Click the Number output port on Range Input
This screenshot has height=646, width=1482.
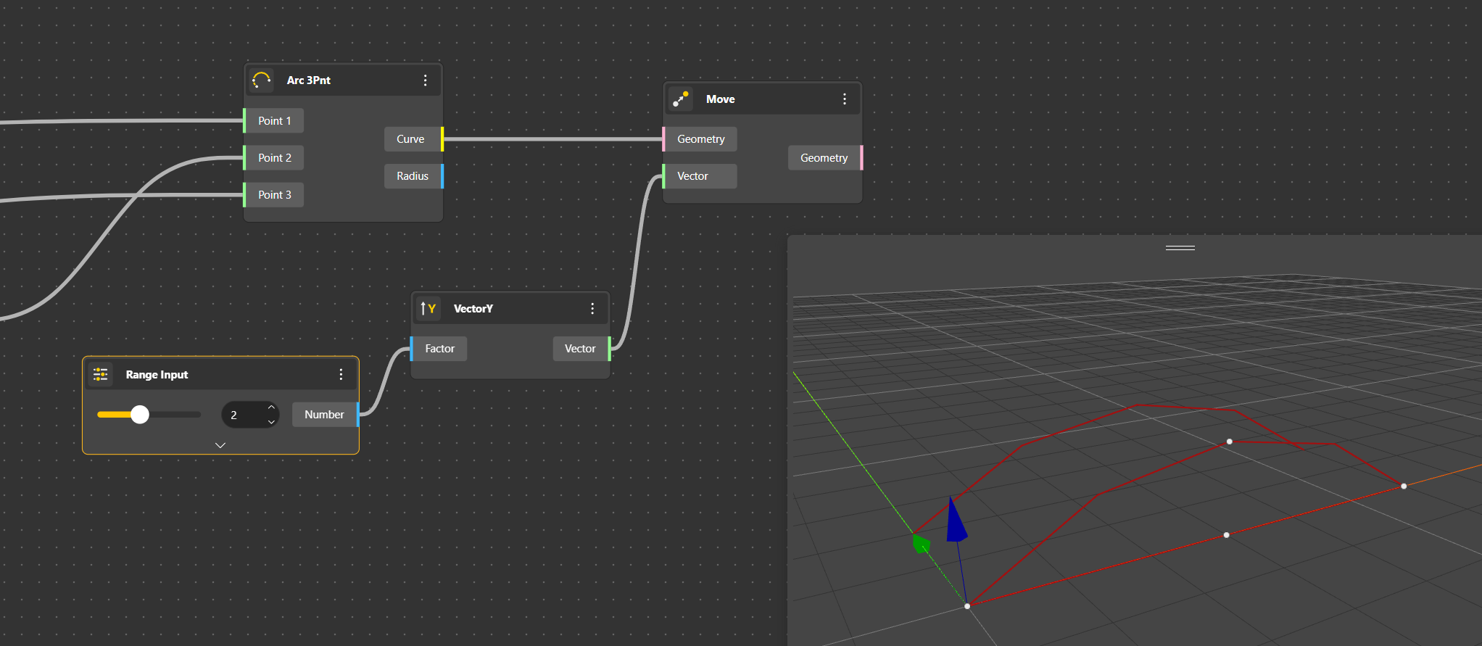point(326,415)
